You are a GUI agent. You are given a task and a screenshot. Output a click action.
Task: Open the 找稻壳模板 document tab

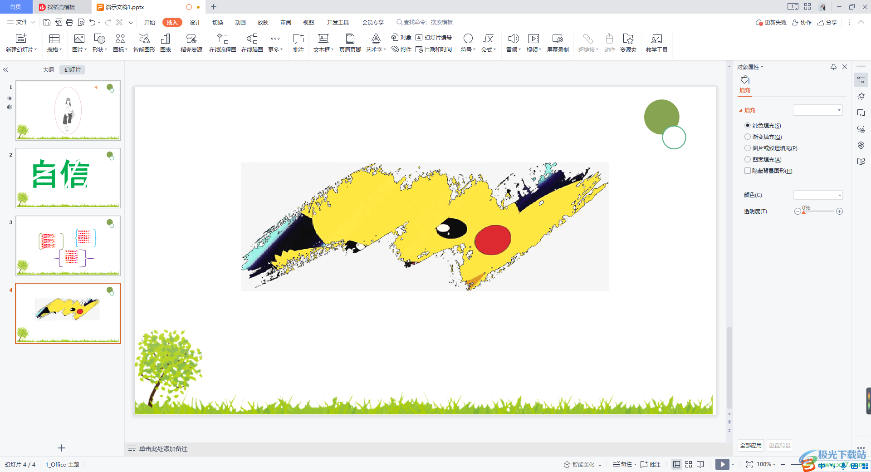[61, 7]
